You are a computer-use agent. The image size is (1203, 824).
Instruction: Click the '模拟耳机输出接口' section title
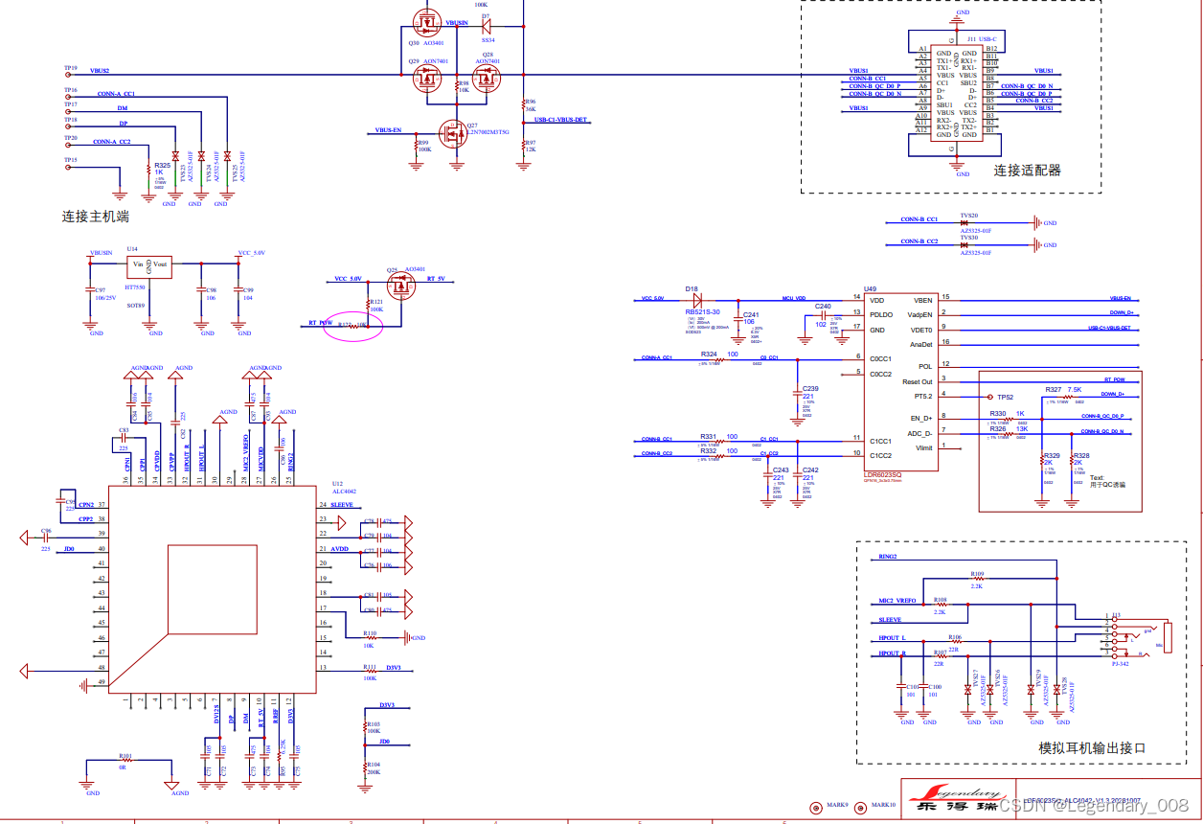click(x=1092, y=747)
